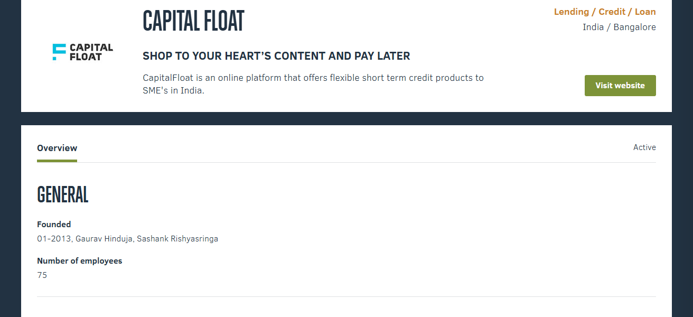Image resolution: width=693 pixels, height=317 pixels.
Task: Open the Loan category page
Action: [x=645, y=11]
